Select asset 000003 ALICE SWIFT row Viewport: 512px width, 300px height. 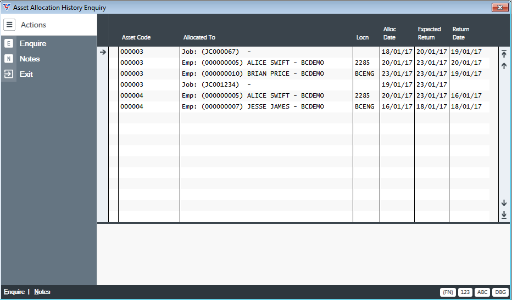point(299,63)
